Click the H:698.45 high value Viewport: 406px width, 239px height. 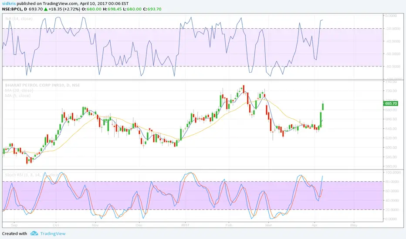coord(112,9)
